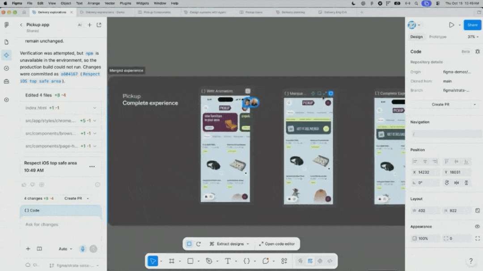Click the X position field showing 14232

coord(425,172)
